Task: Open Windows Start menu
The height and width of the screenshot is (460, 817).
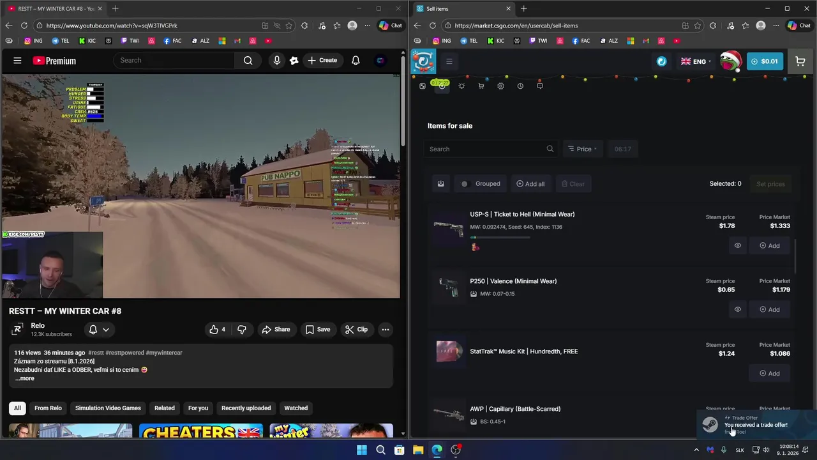Action: coord(362,450)
